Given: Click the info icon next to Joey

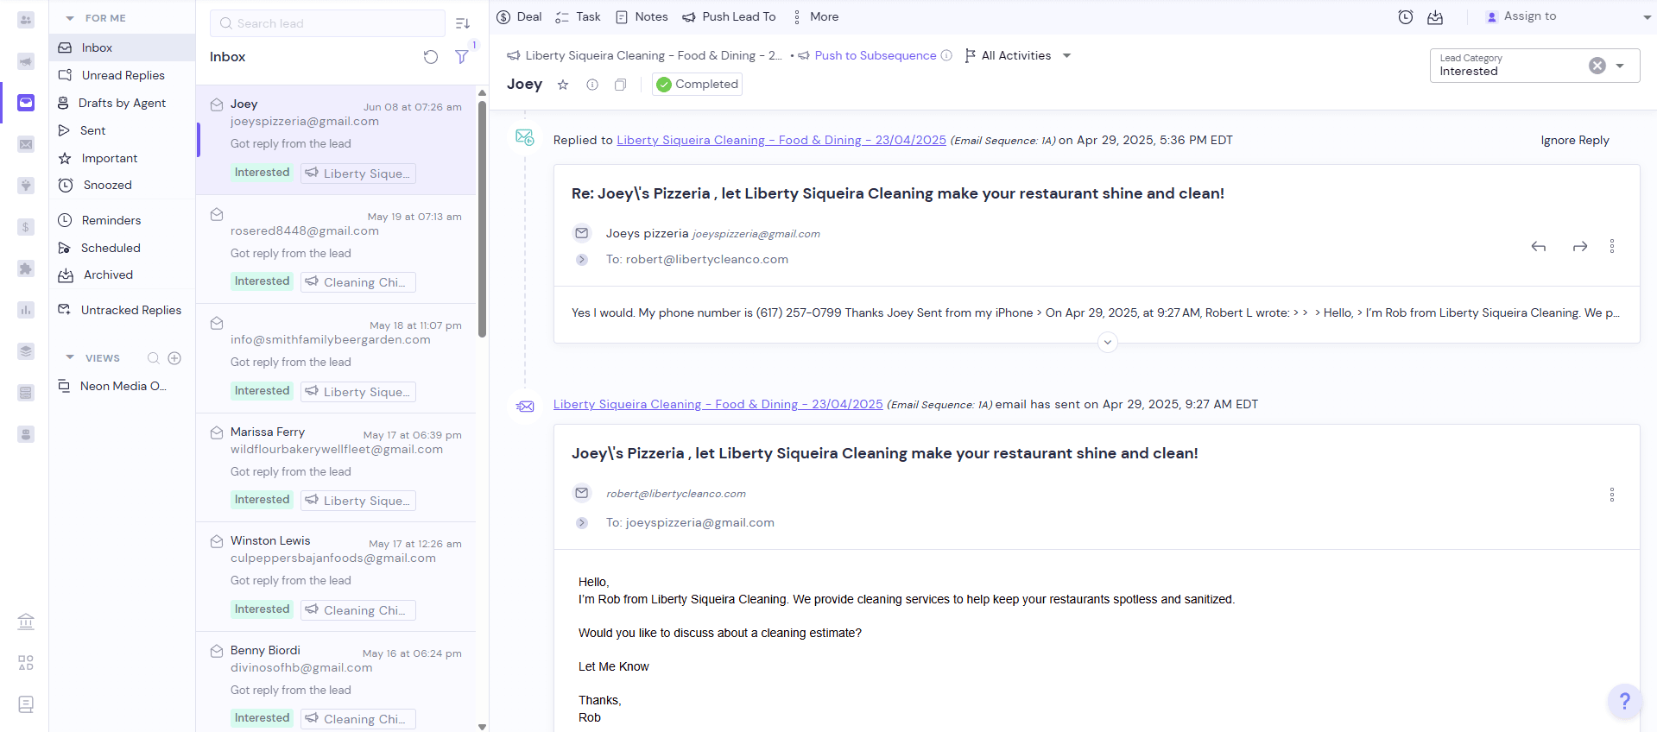Looking at the screenshot, I should pyautogui.click(x=592, y=85).
